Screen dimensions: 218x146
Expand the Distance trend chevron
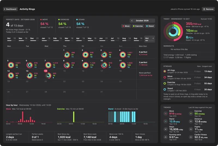coord(191,121)
